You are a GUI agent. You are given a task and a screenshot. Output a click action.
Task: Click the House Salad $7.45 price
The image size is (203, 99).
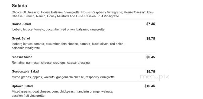point(151,24)
